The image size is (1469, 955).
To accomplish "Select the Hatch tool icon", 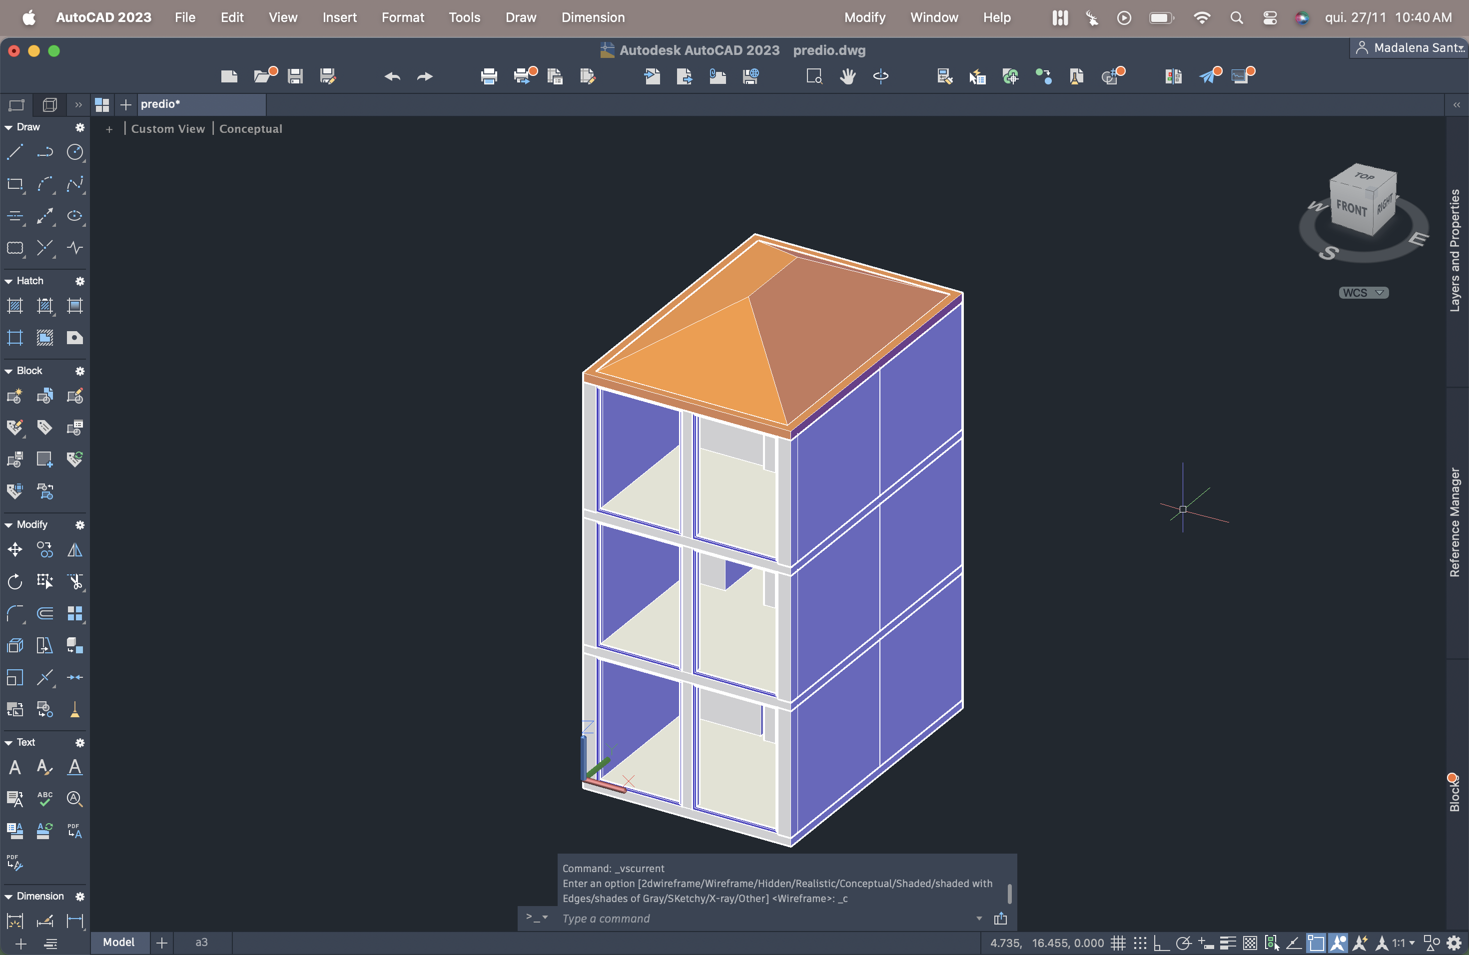I will (15, 305).
